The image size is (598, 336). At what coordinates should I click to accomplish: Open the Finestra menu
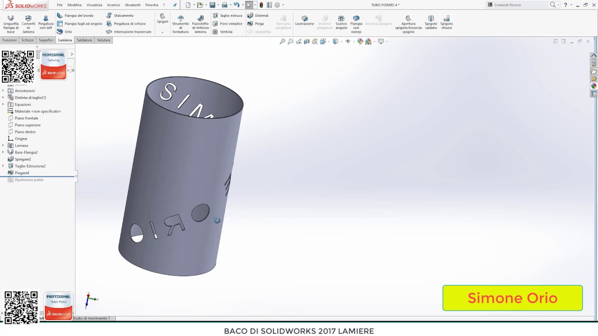click(x=152, y=5)
